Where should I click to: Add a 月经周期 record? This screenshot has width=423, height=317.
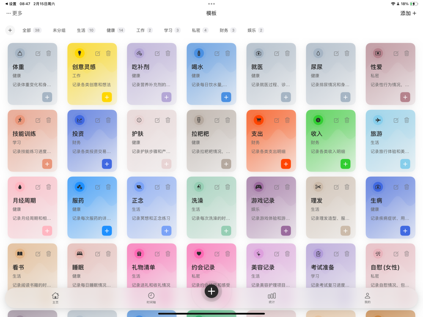(x=47, y=231)
